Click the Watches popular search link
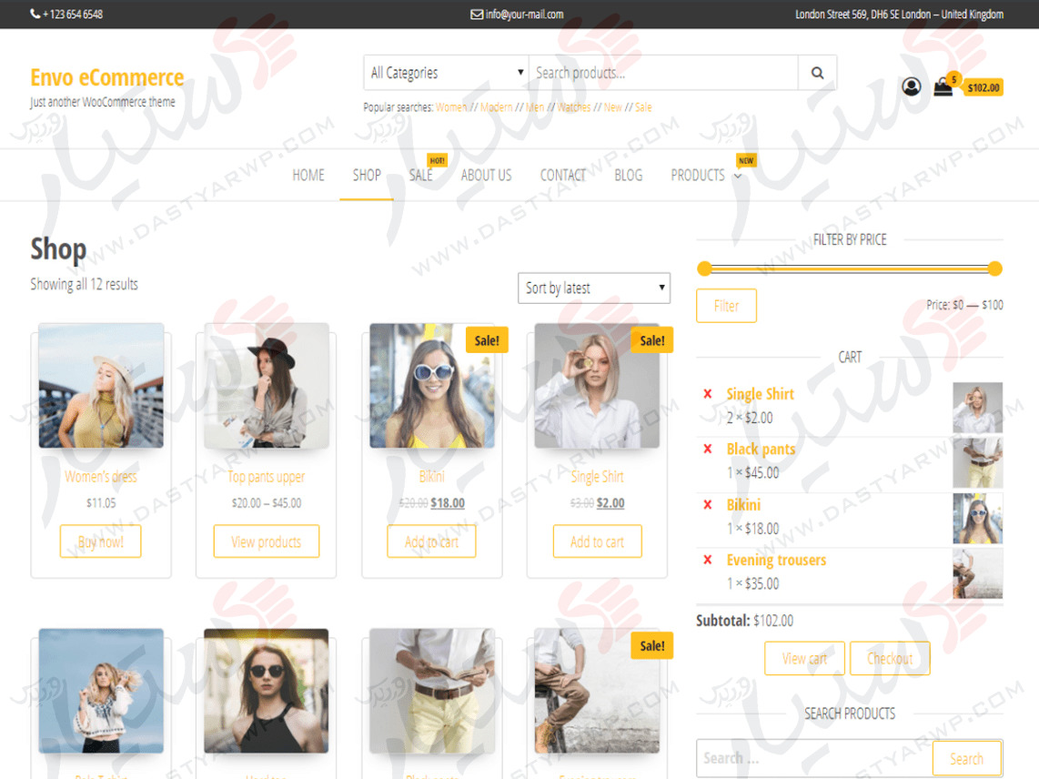 (574, 107)
